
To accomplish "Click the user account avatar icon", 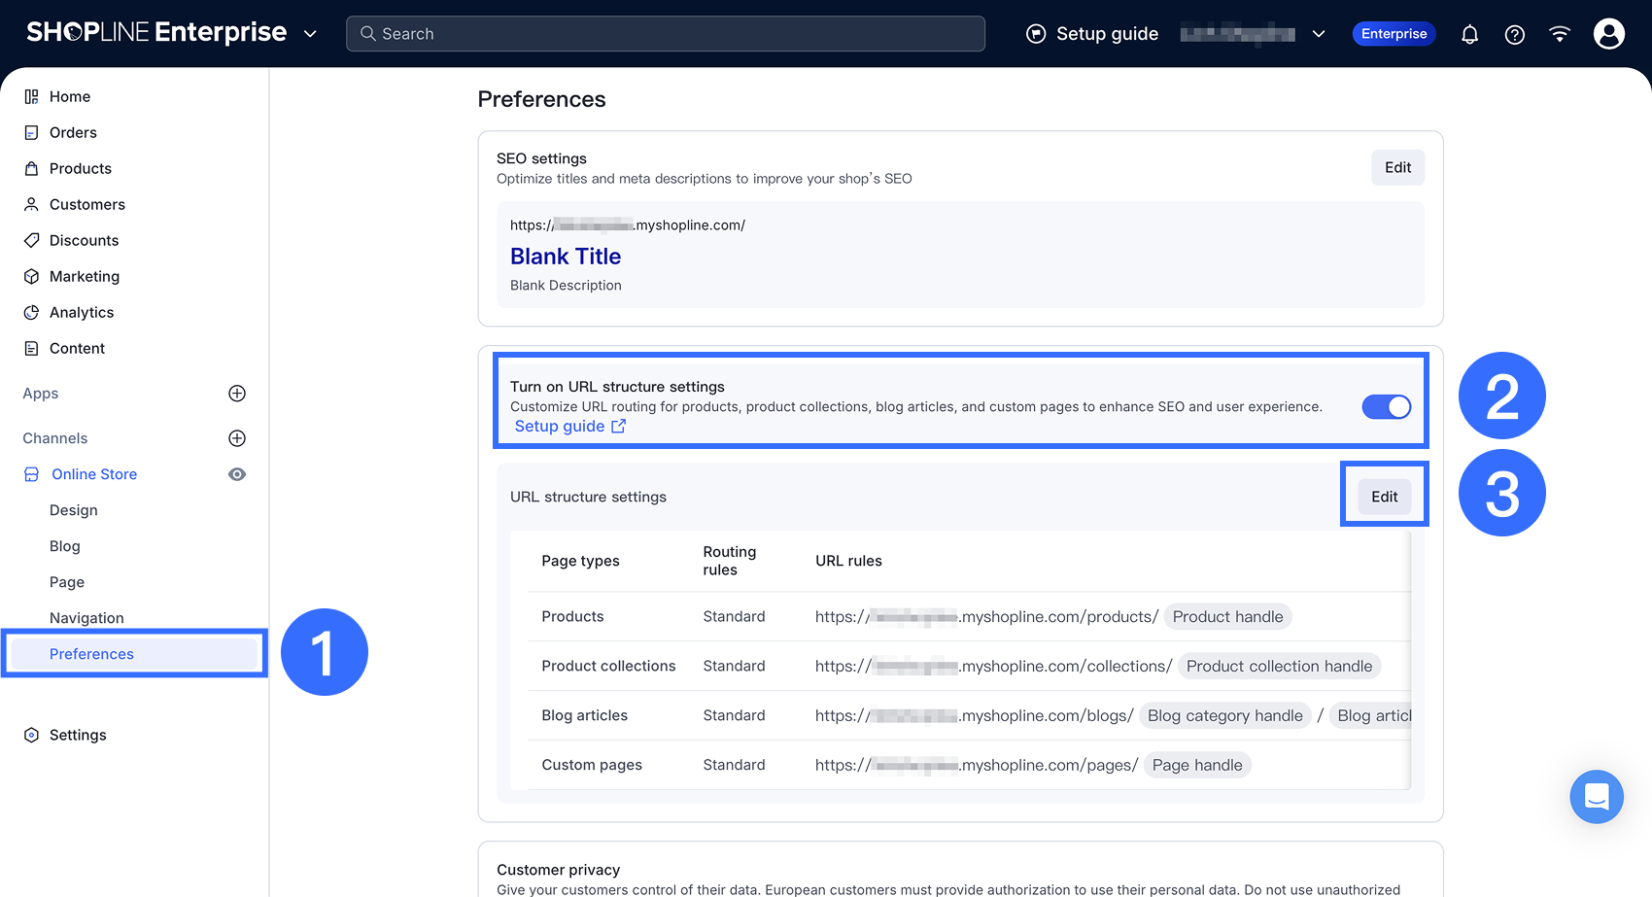I will (x=1608, y=34).
